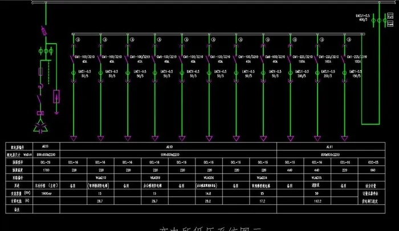
Task: Click the LMZJ1-0.5 400/5 text label
Action: (x=364, y=17)
